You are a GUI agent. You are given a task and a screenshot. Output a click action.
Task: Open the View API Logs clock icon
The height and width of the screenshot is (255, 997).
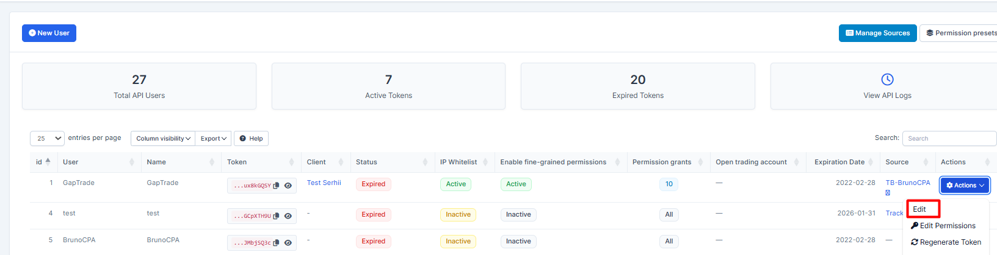[x=887, y=80]
